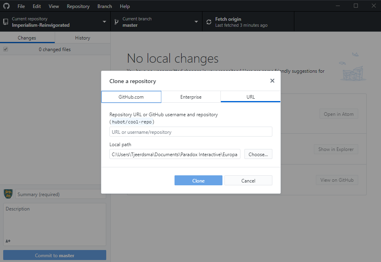381x262 pixels.
Task: Switch to the Enterprise tab
Action: (x=191, y=97)
